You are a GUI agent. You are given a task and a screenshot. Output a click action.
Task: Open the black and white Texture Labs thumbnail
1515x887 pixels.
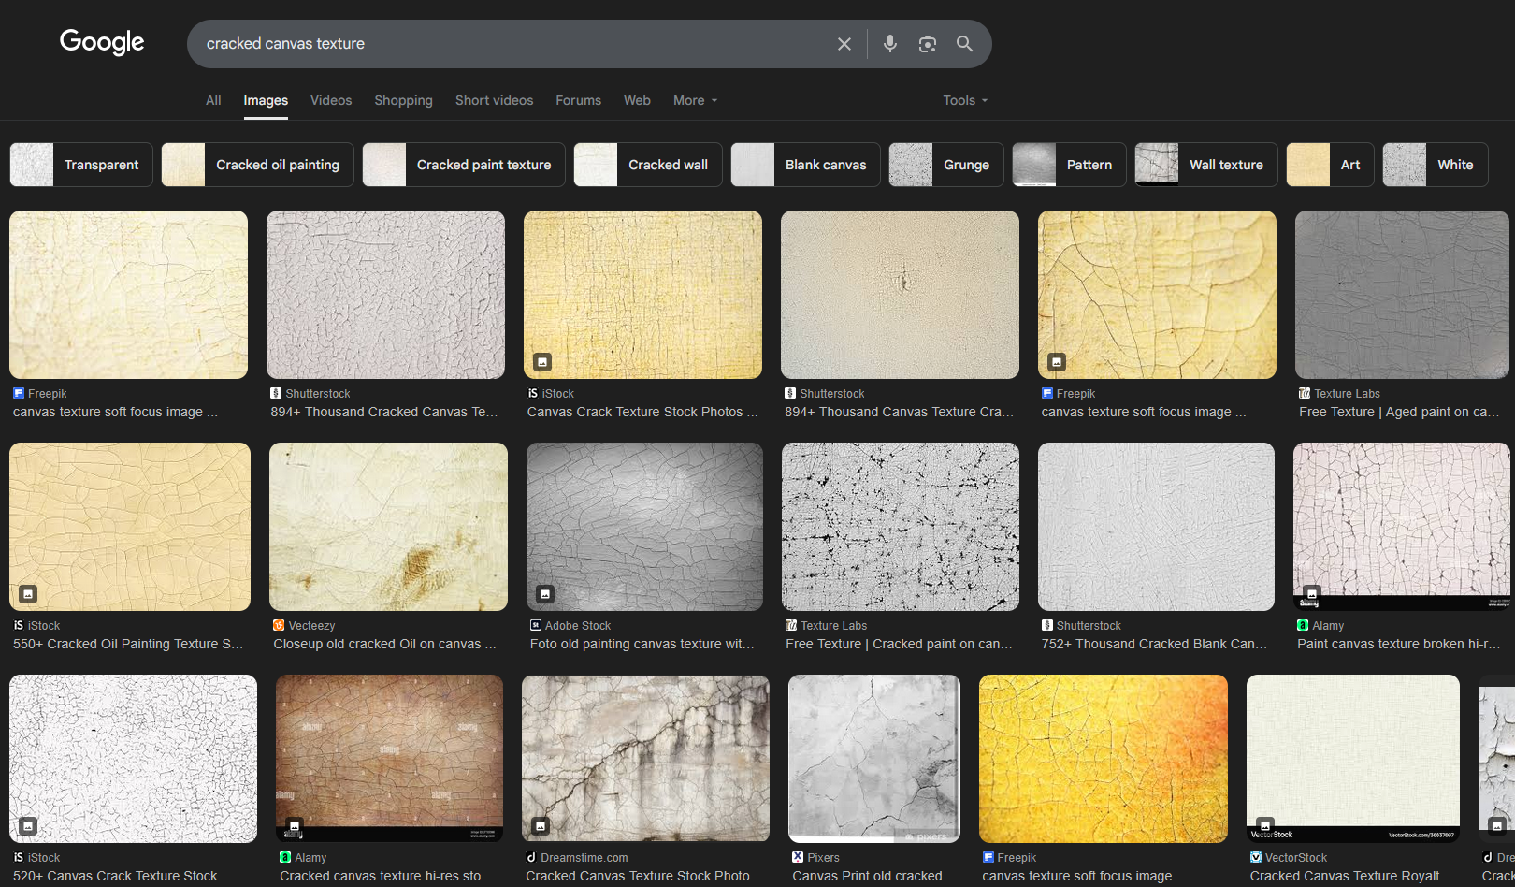pos(900,526)
